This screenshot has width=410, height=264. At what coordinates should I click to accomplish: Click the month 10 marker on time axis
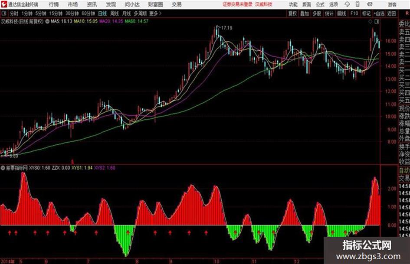pos(216,261)
